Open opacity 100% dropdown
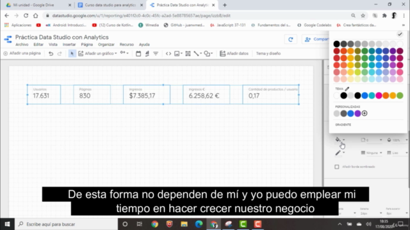This screenshot has width=410, height=230. 397,140
